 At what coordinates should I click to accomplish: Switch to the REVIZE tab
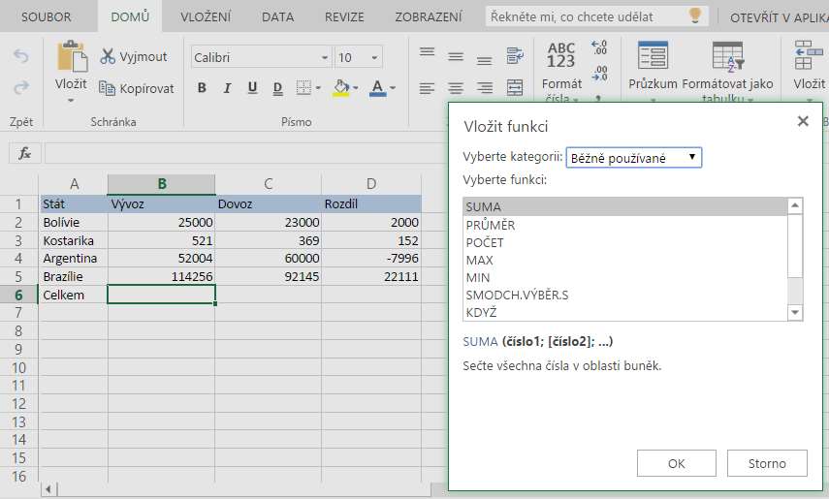pyautogui.click(x=344, y=16)
